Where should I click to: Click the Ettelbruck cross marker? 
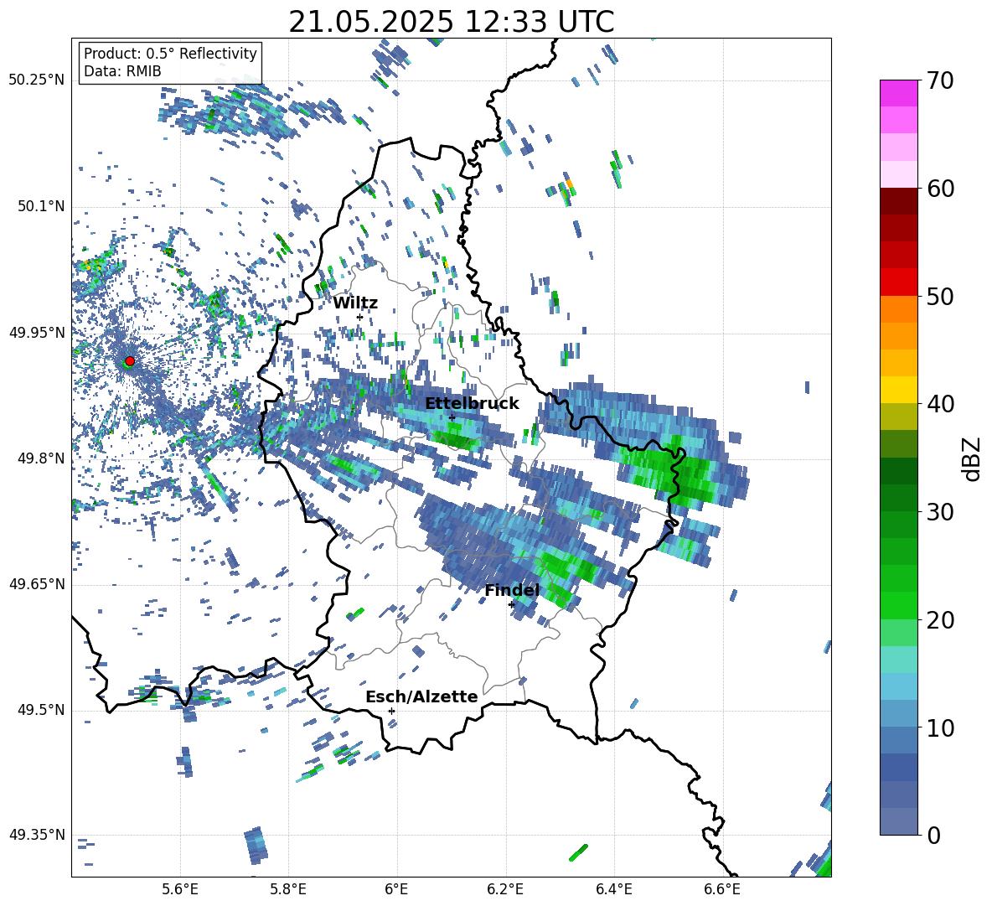(x=452, y=417)
